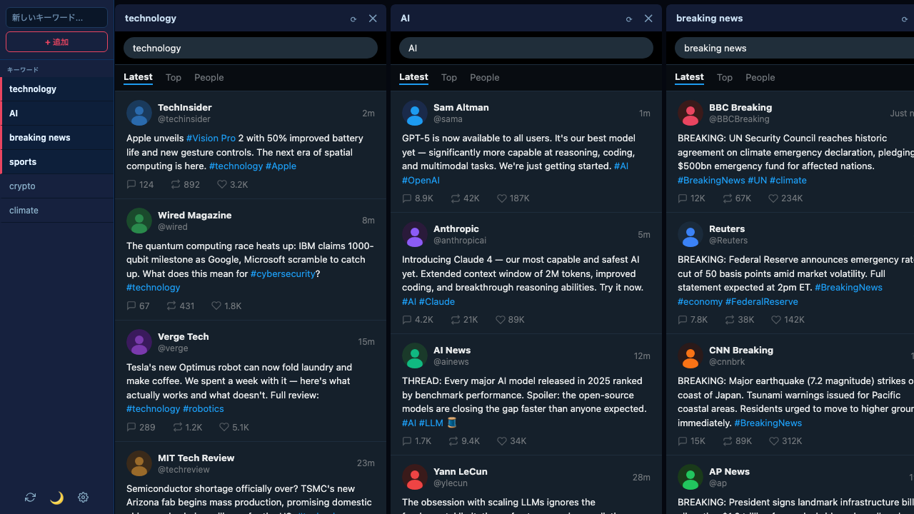Screen dimensions: 914x514
Task: Refresh the breaking news column
Action: click(905, 19)
